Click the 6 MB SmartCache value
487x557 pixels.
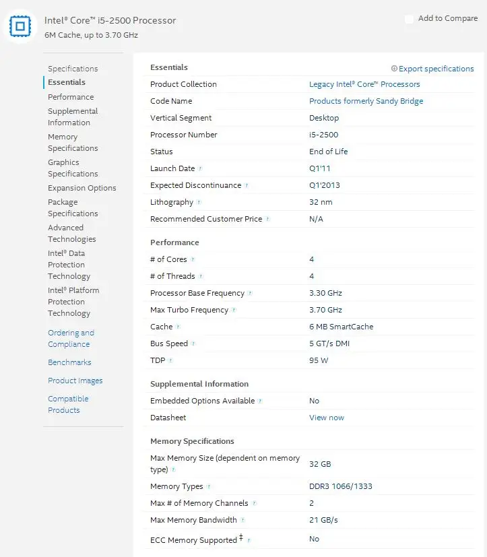341,327
